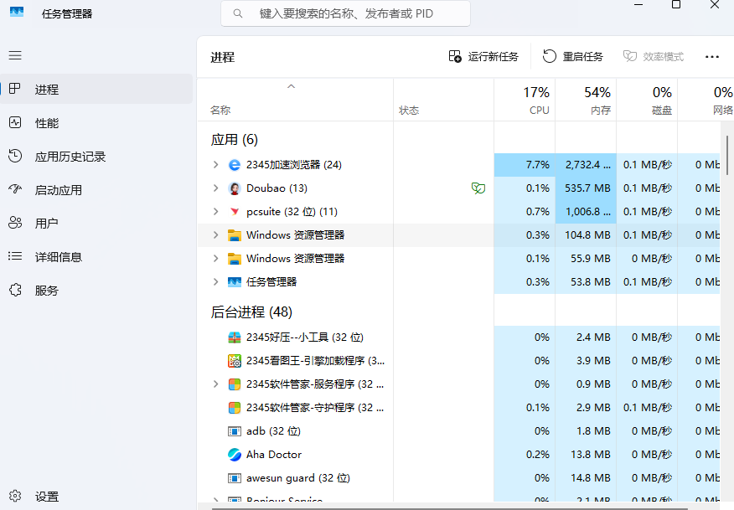This screenshot has width=734, height=510.
Task: Toggle sort order with name column arrow
Action: click(x=291, y=86)
